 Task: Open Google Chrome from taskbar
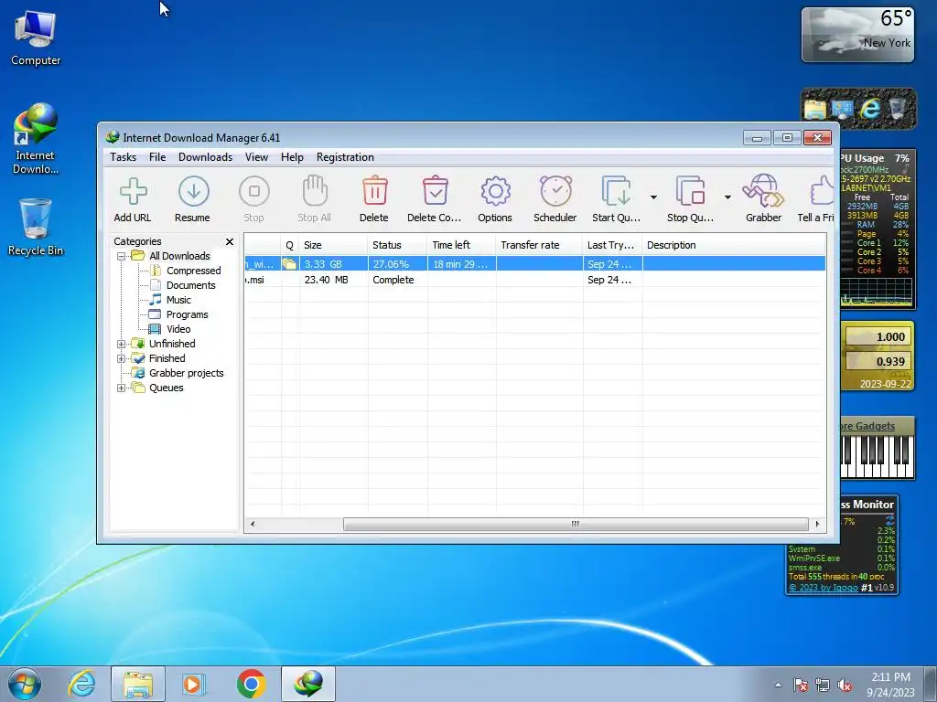pyautogui.click(x=251, y=684)
